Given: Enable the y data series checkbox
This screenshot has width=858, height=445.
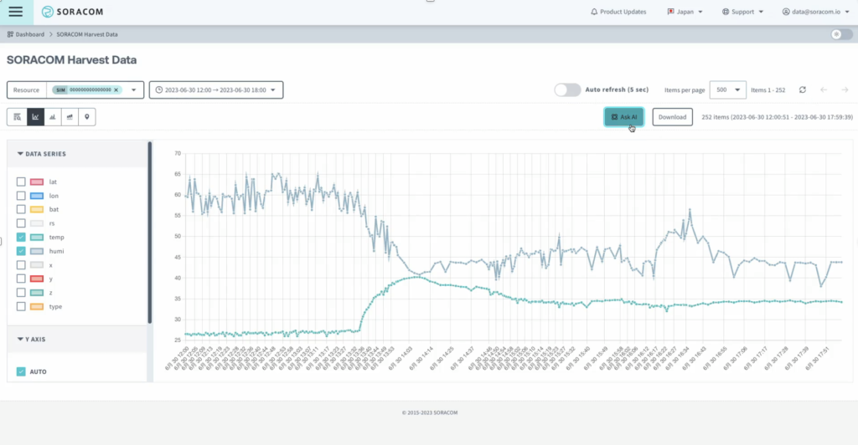Looking at the screenshot, I should point(21,279).
